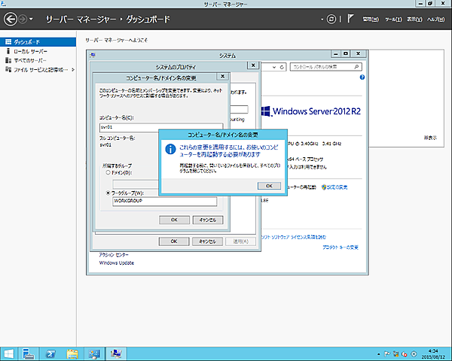Viewport: 452px width, 361px height.
Task: Open the ツール(T) menu
Action: (x=392, y=17)
